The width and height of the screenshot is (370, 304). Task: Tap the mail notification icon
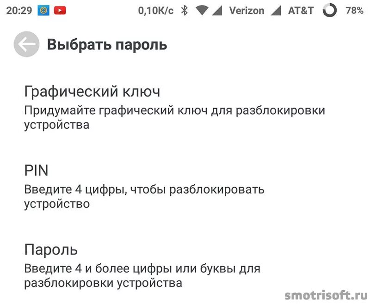click(43, 10)
